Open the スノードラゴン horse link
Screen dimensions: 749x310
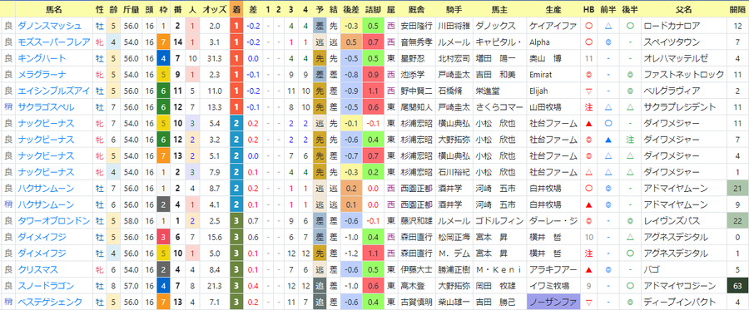(46, 285)
